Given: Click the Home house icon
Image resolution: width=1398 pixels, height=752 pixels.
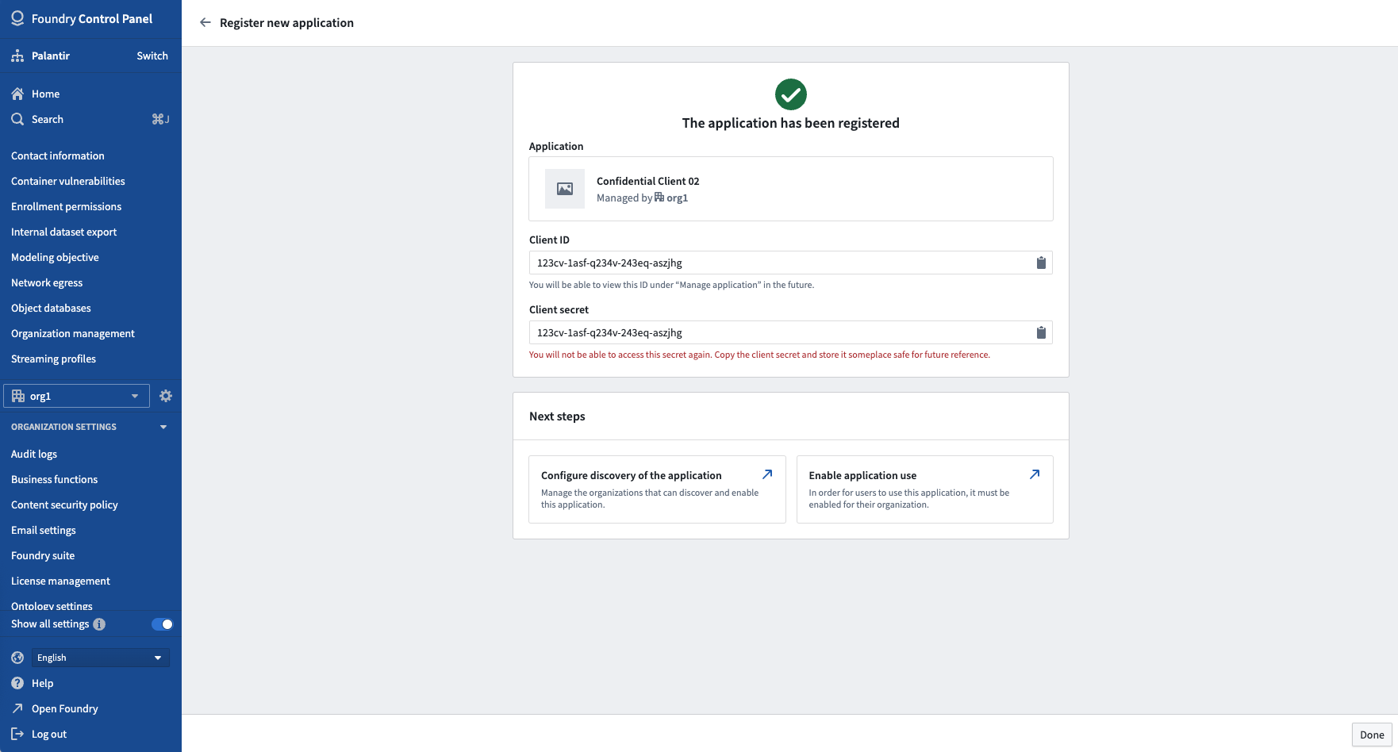Looking at the screenshot, I should [x=17, y=94].
